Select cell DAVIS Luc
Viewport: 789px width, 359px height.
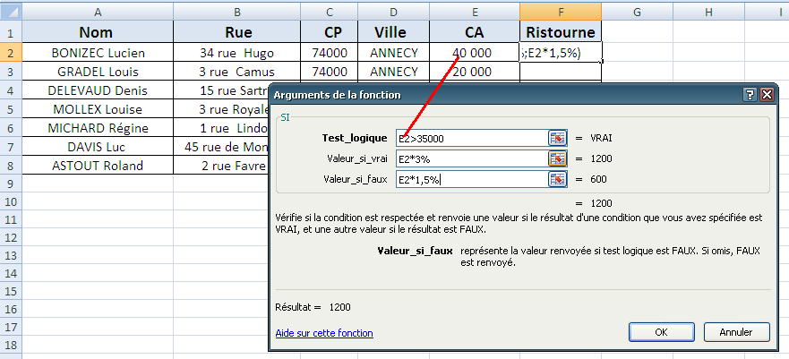click(98, 147)
